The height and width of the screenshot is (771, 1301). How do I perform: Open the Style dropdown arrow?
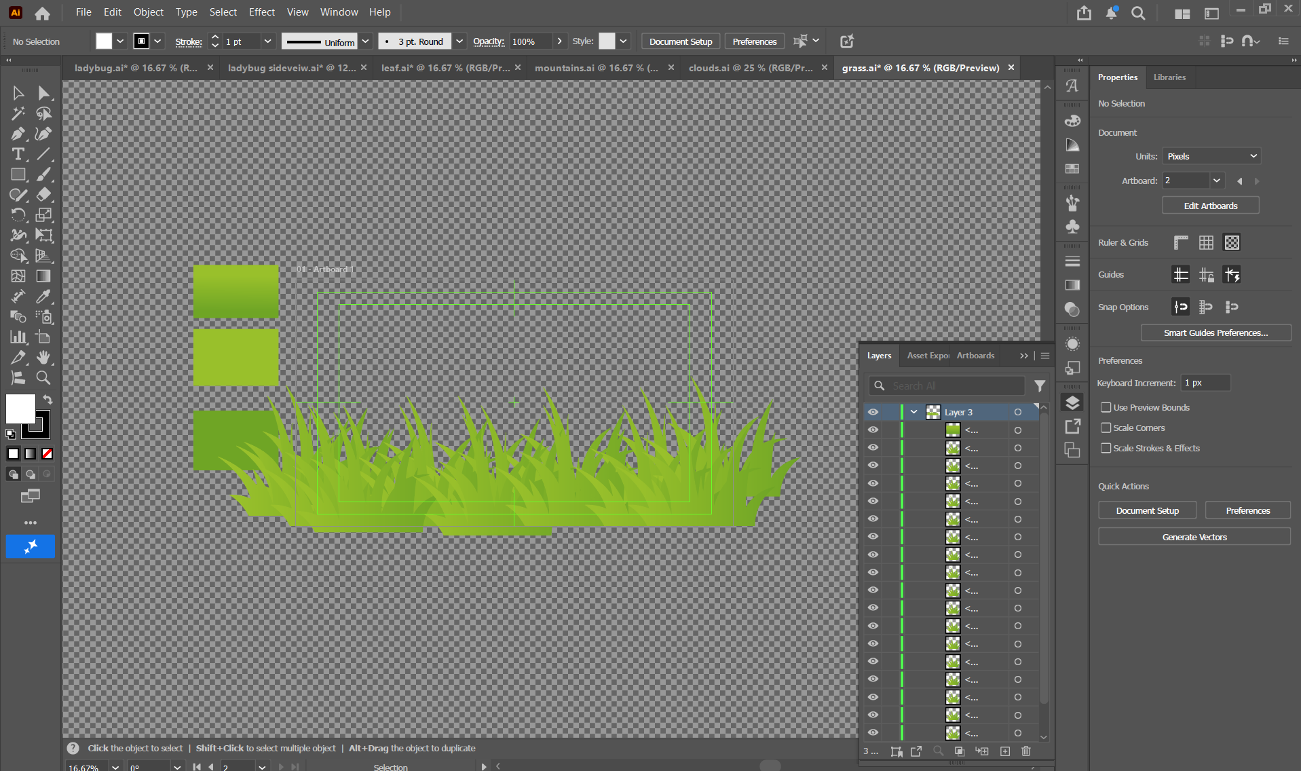623,41
